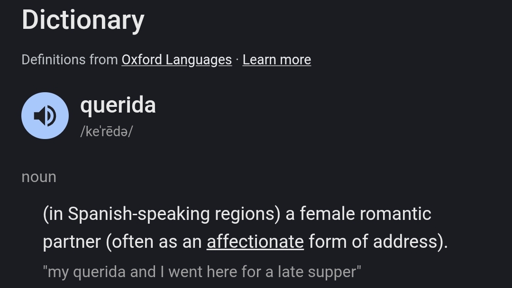Click the example sentence about late supper

click(x=202, y=272)
